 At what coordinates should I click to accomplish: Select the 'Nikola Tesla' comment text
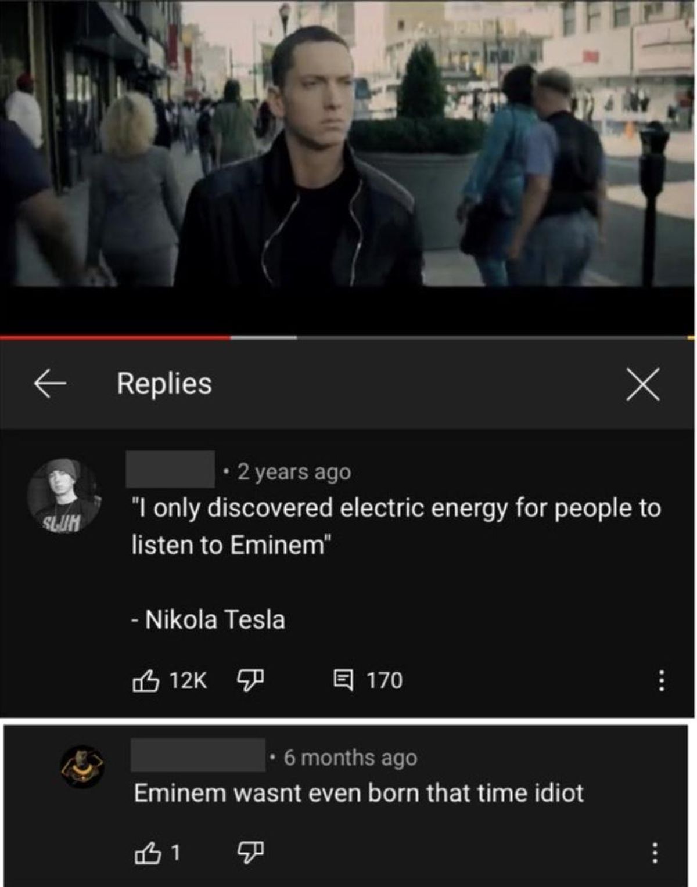pyautogui.click(x=215, y=619)
